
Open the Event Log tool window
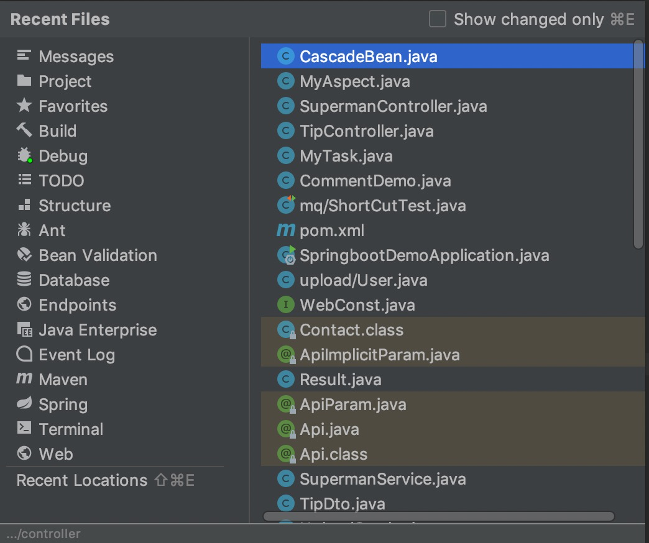click(76, 355)
